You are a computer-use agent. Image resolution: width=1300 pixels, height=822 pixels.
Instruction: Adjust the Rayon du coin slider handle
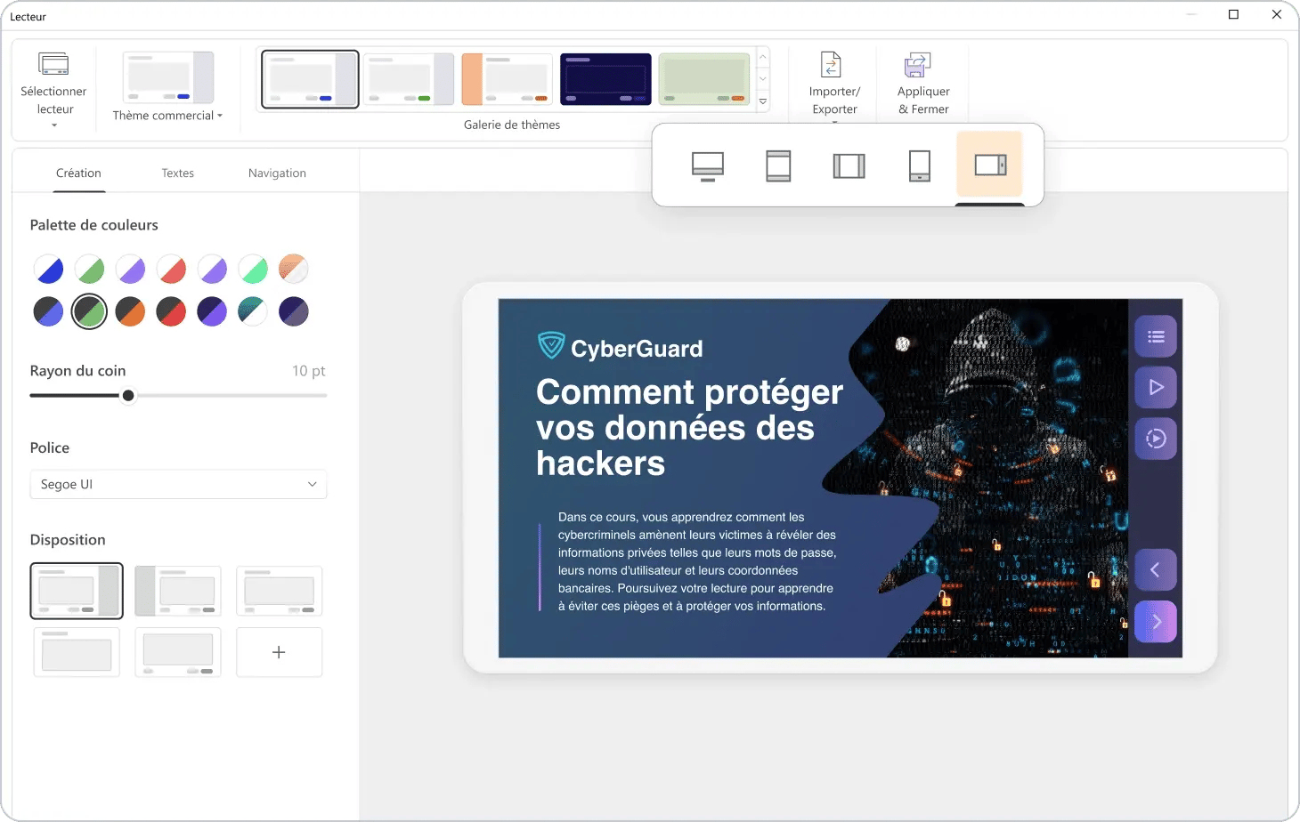click(128, 396)
